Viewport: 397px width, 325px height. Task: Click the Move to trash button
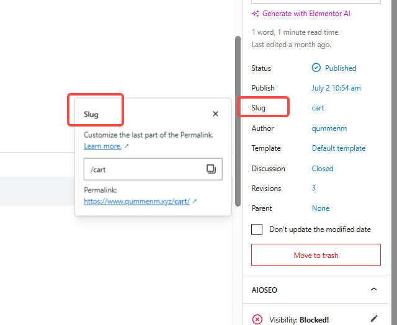[316, 255]
